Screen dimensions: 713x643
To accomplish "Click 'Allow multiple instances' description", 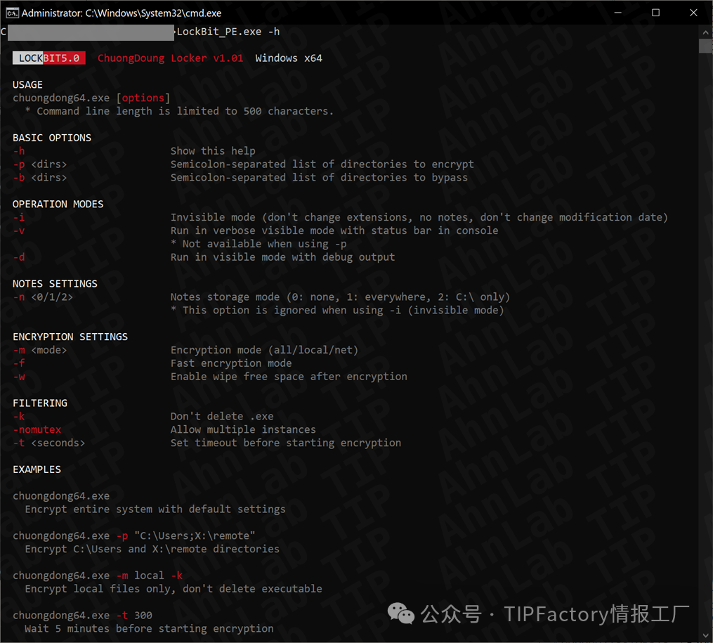I will (x=243, y=430).
